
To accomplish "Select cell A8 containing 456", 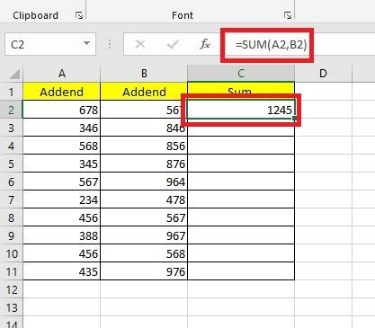I will 61,217.
